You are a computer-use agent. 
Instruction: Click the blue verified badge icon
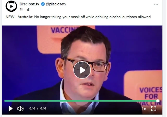click(x=43, y=4)
